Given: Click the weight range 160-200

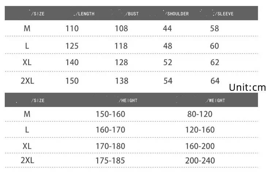Looking at the screenshot, I should click(200, 146).
